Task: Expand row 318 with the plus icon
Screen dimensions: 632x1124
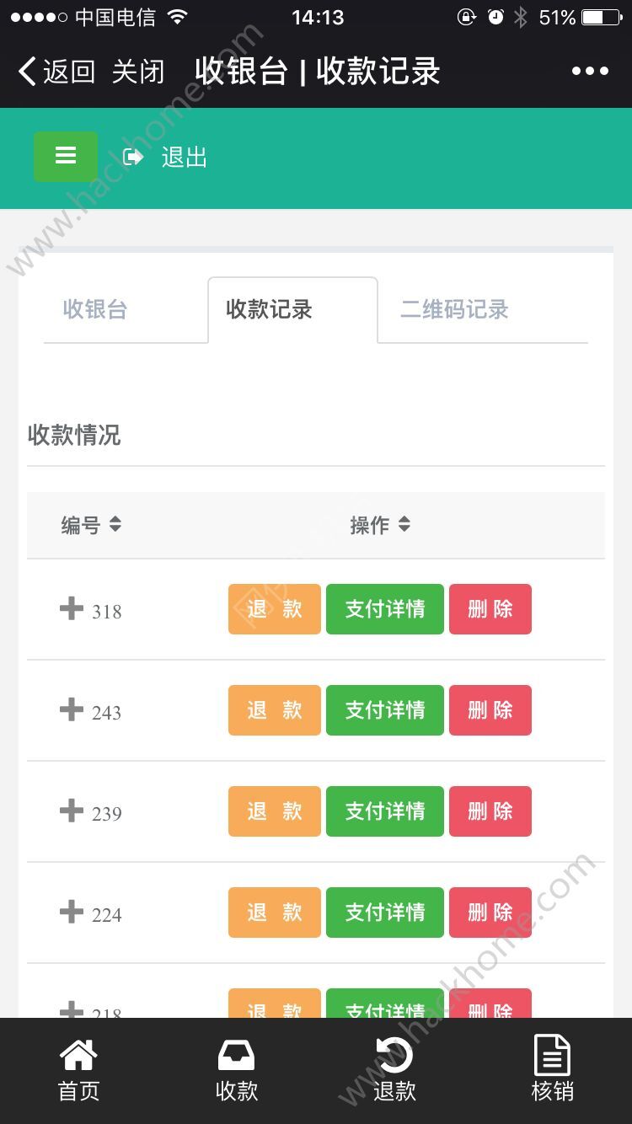Action: point(72,607)
